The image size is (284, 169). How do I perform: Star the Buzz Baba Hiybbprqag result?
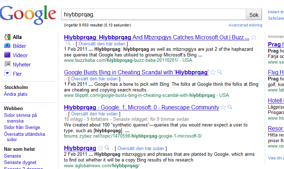(x=254, y=37)
